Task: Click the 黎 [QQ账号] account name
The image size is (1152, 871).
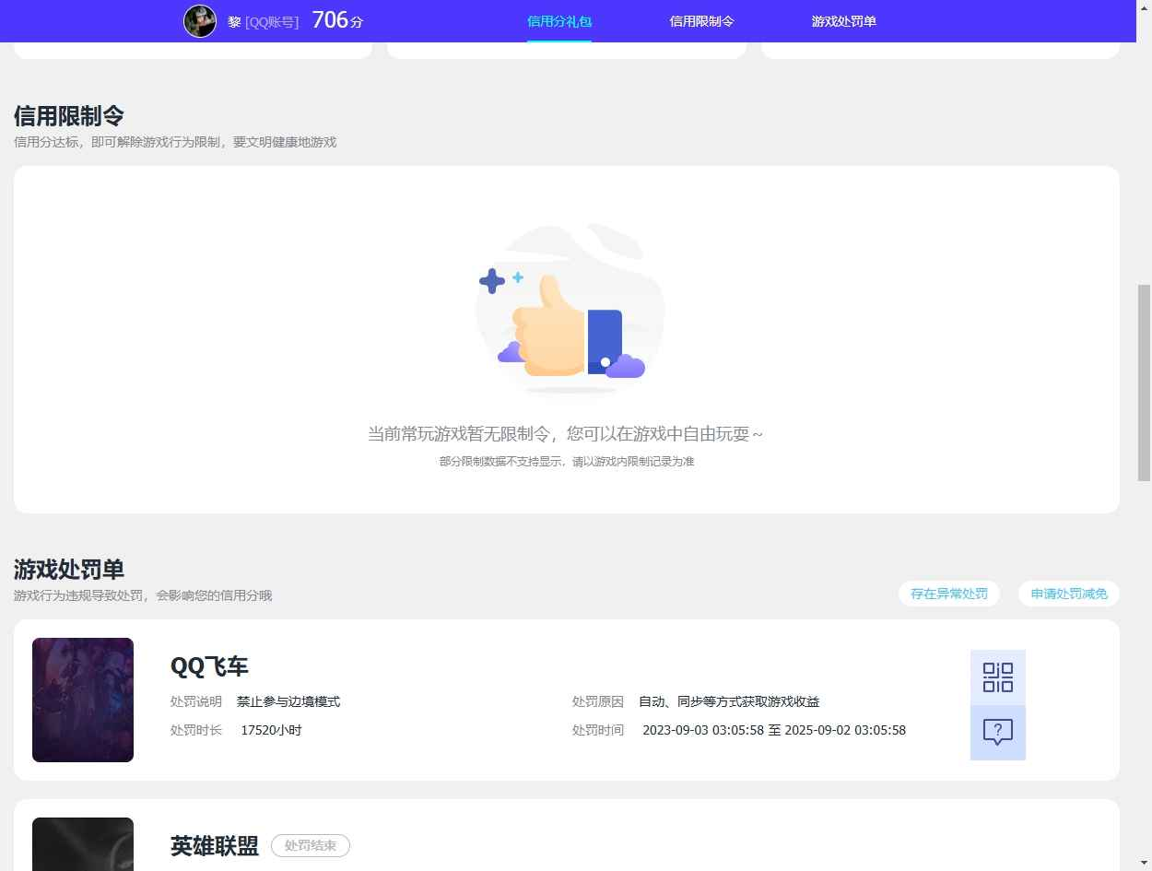Action: [264, 21]
